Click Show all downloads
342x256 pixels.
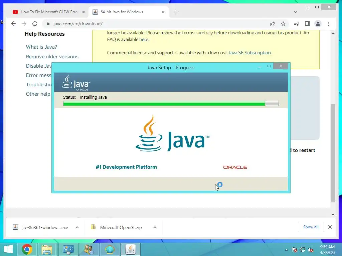pos(311,227)
